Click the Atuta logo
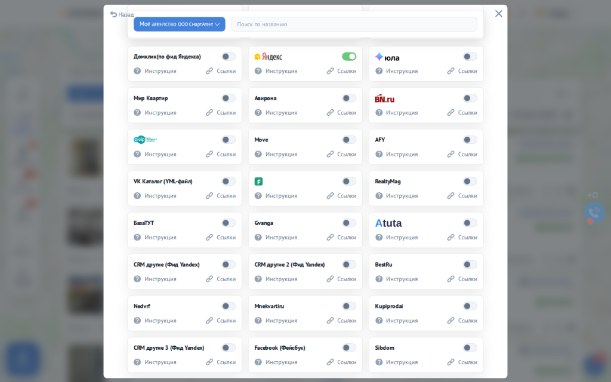The width and height of the screenshot is (611, 382). pos(388,223)
